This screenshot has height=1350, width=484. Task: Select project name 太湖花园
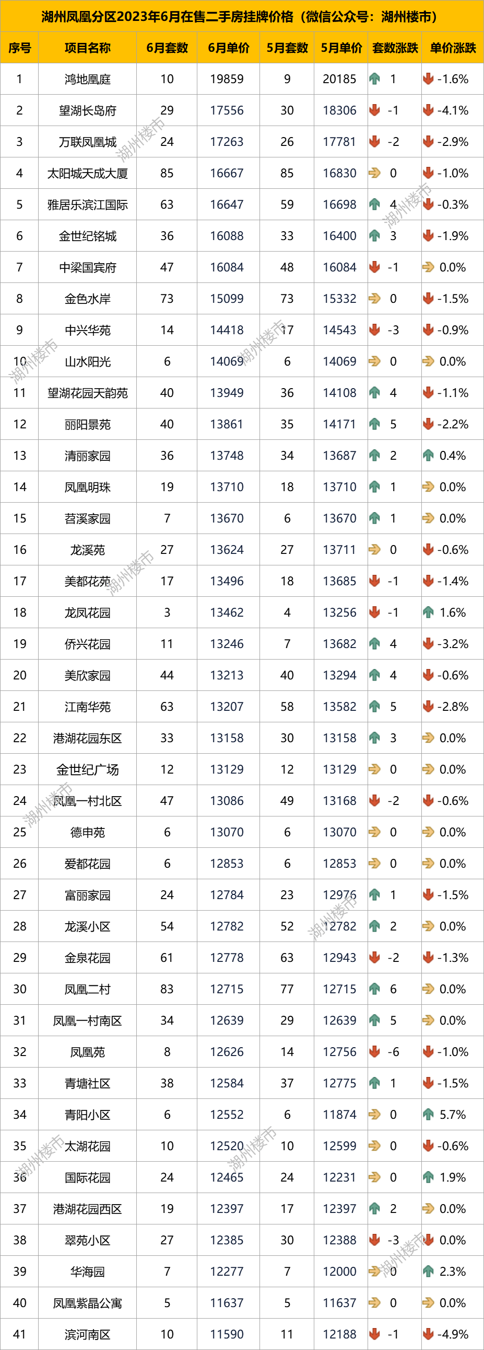tap(87, 1146)
